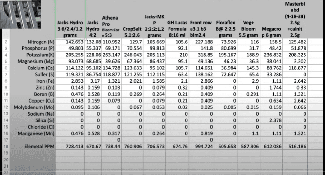This screenshot has height=175, width=325.
Task: Select the Floraflex B@ 2:2.5 header cell
Action: click(225, 19)
